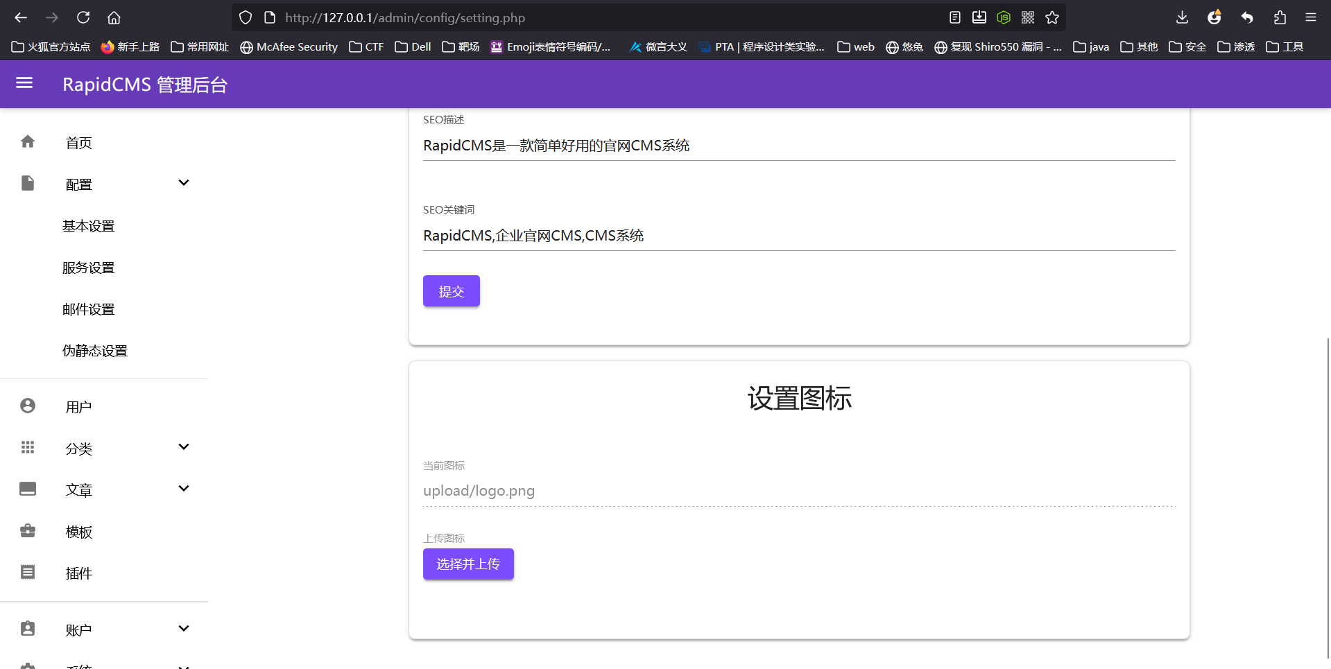Click into the SEO关键词 text field
The image size is (1331, 669).
pyautogui.click(x=798, y=236)
